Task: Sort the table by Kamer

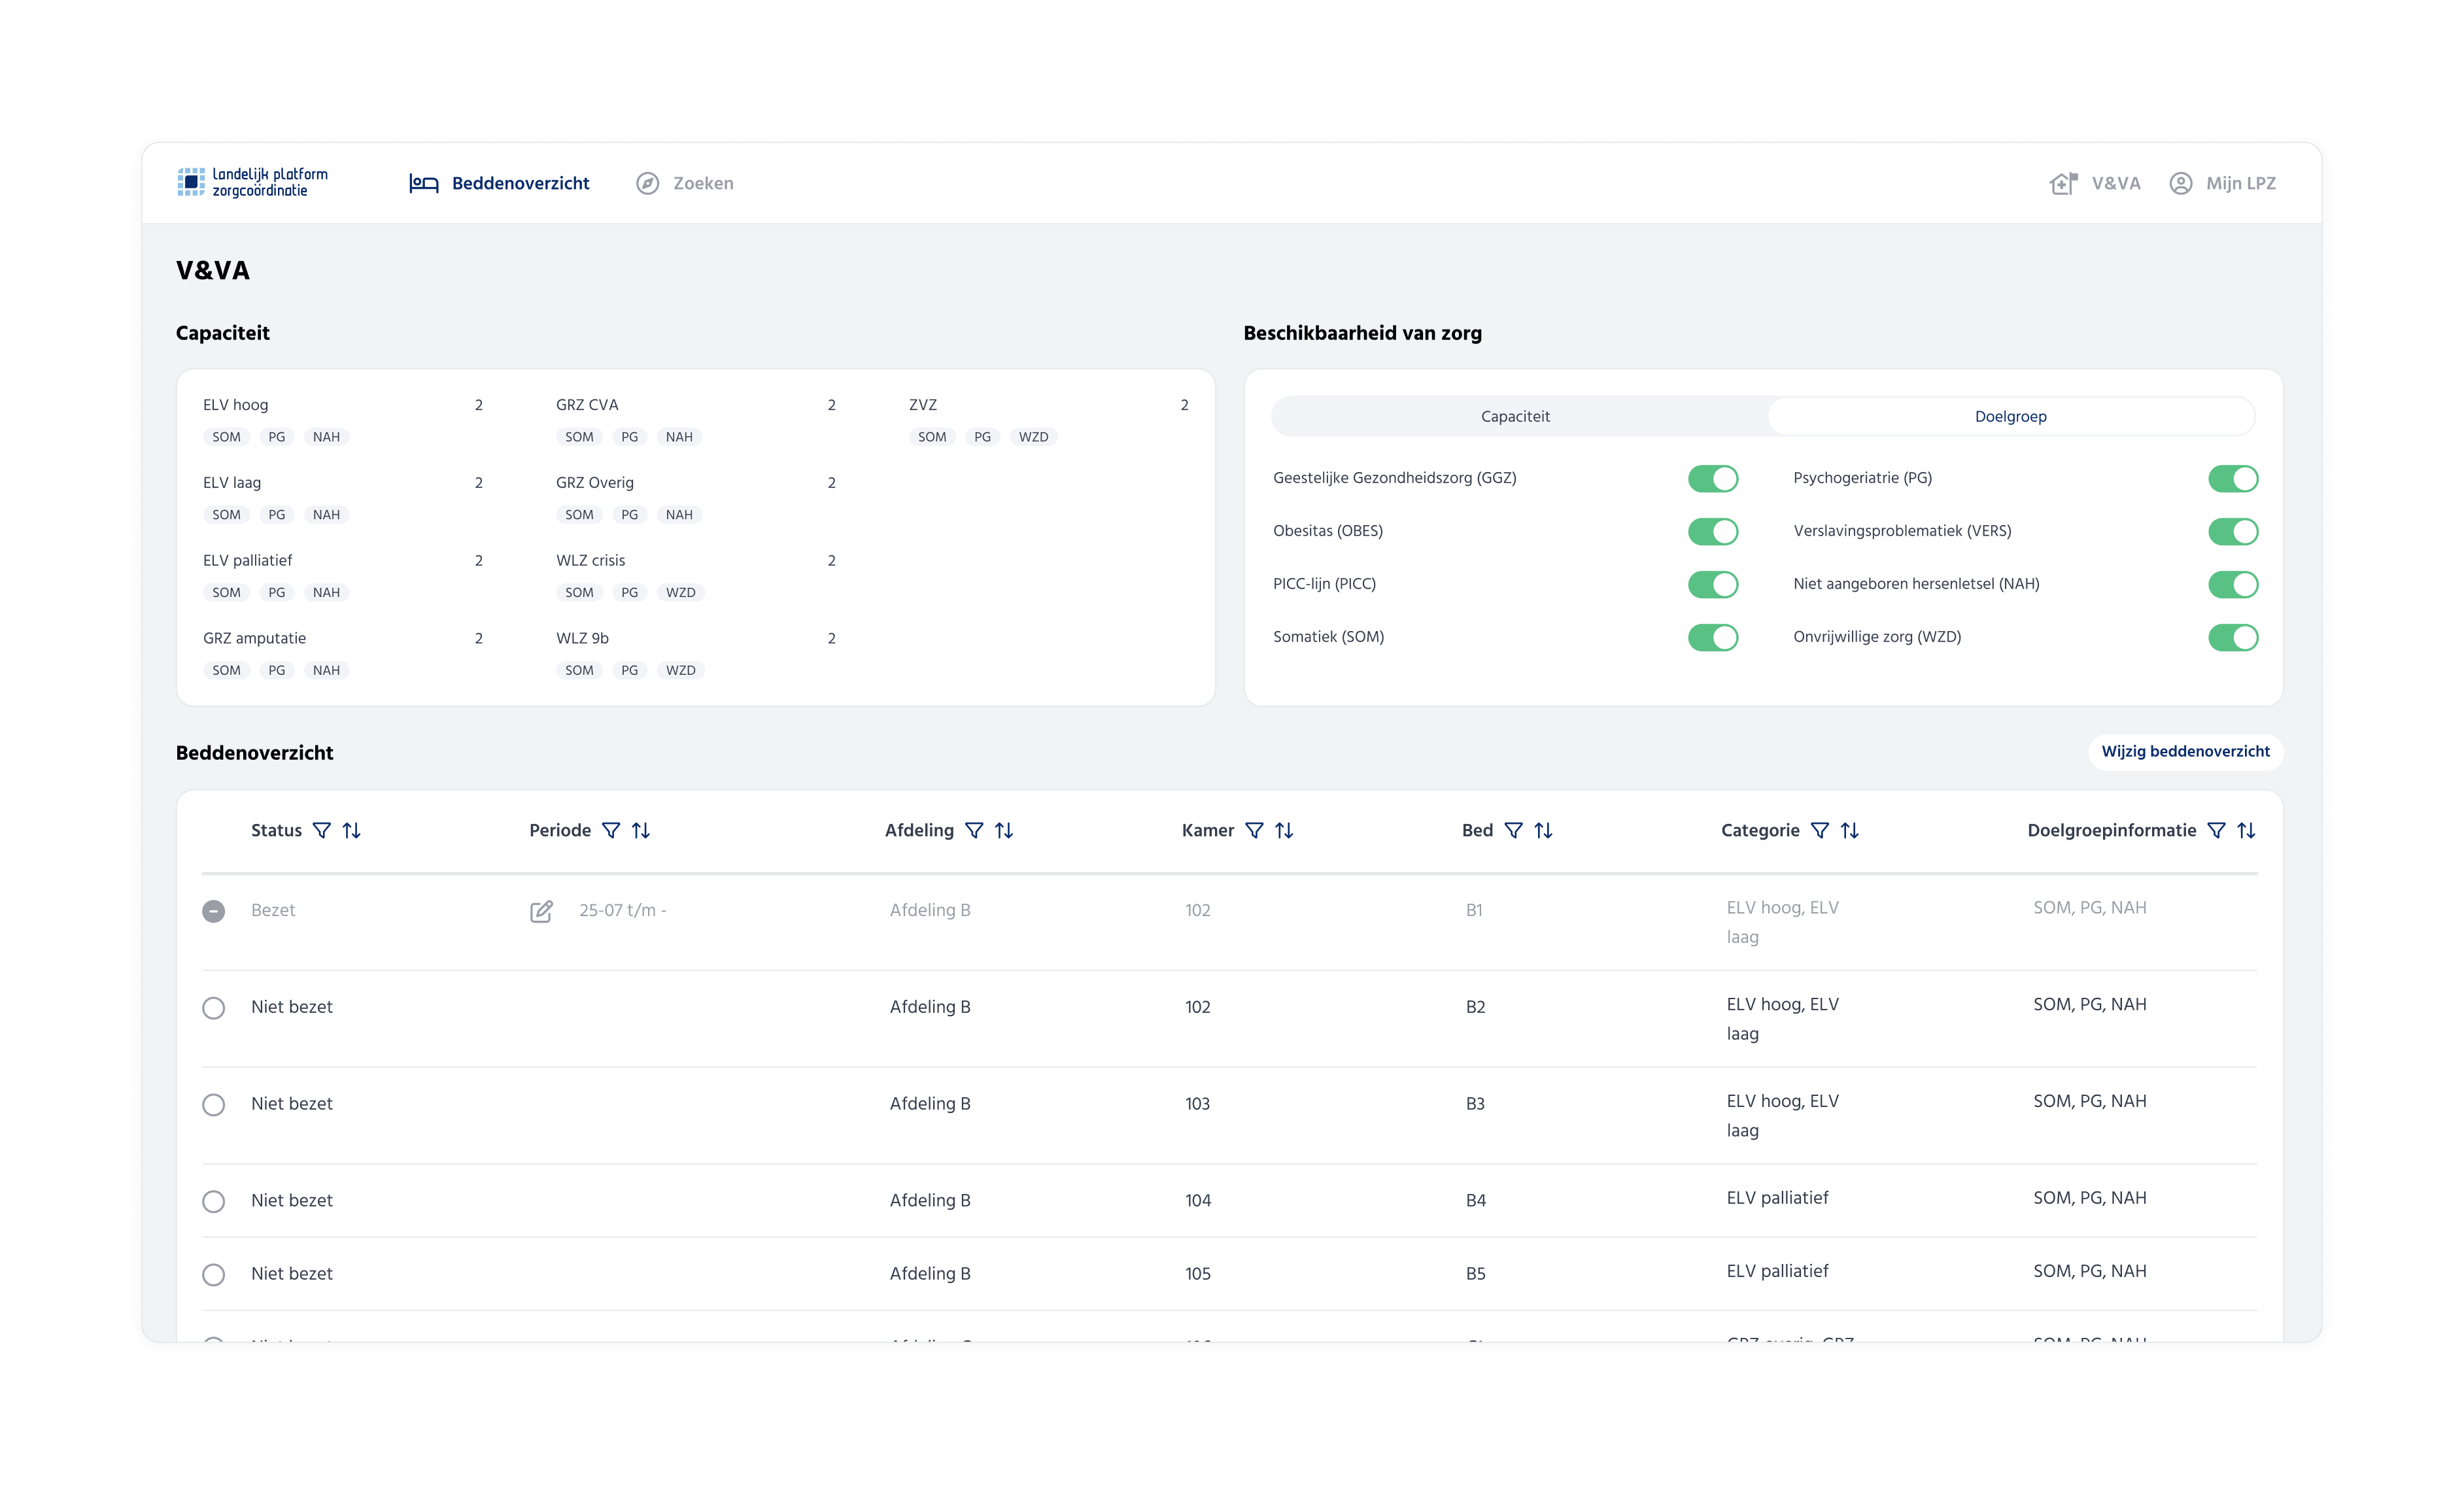Action: pos(1284,830)
